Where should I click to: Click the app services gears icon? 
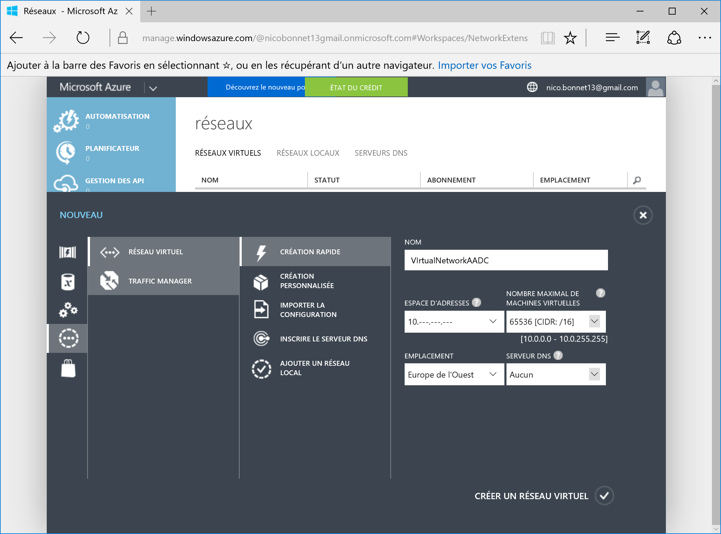(x=68, y=310)
